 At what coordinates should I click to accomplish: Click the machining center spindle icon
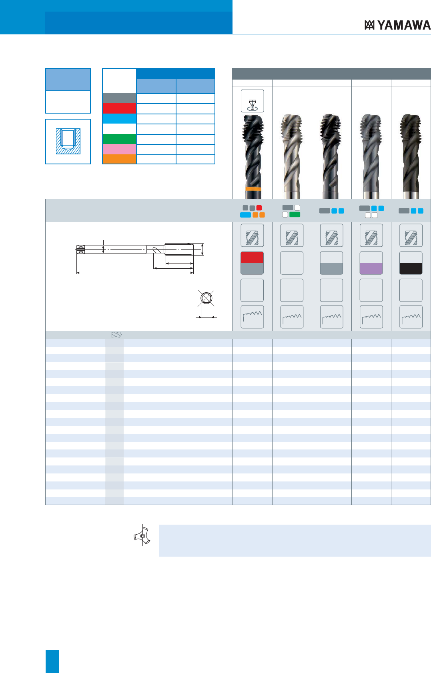point(252,101)
